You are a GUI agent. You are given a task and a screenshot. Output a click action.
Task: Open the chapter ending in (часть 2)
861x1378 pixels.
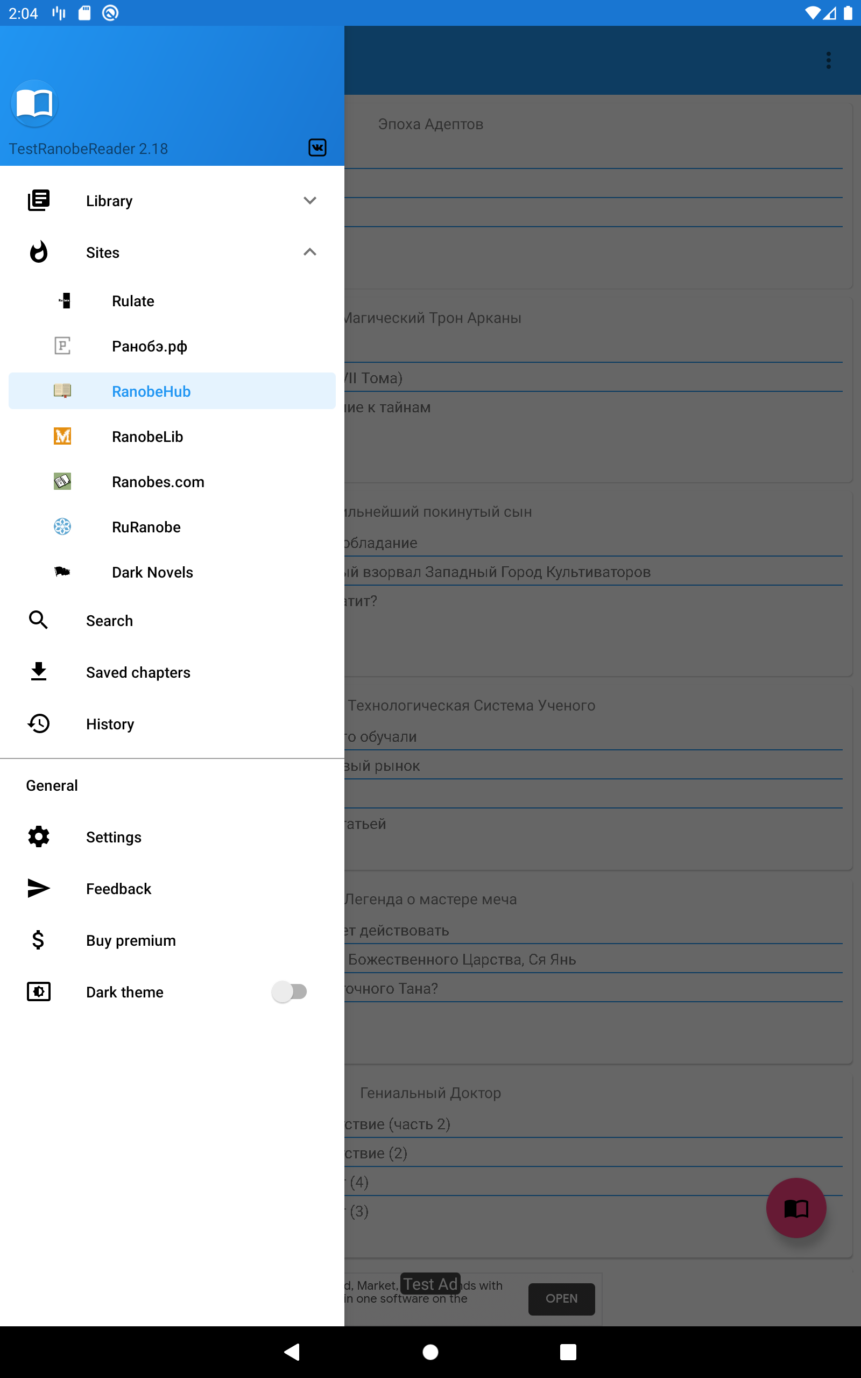[594, 1124]
